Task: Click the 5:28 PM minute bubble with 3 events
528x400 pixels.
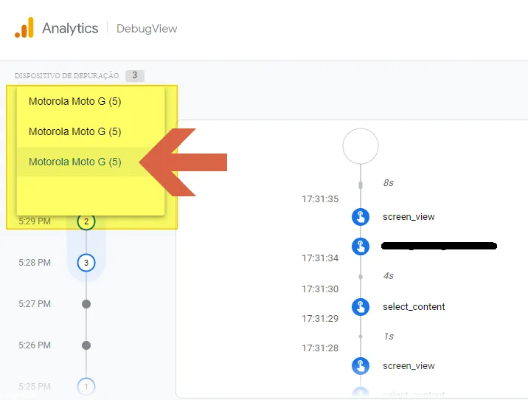Action: point(86,263)
